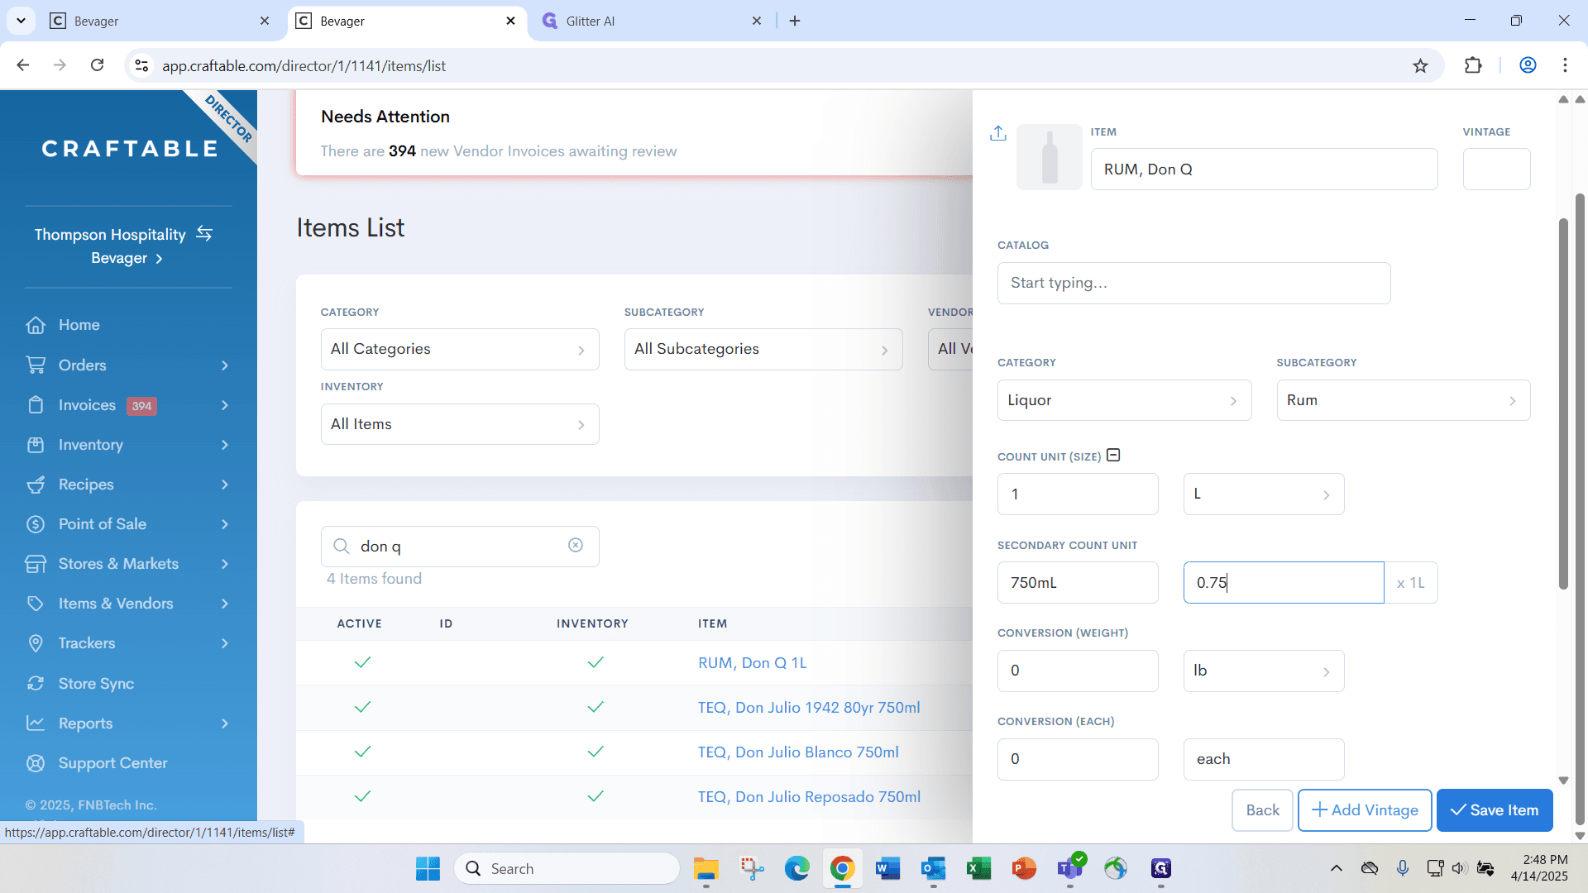
Task: Toggle active checkmark for RUM, Don Q 1L
Action: (362, 662)
